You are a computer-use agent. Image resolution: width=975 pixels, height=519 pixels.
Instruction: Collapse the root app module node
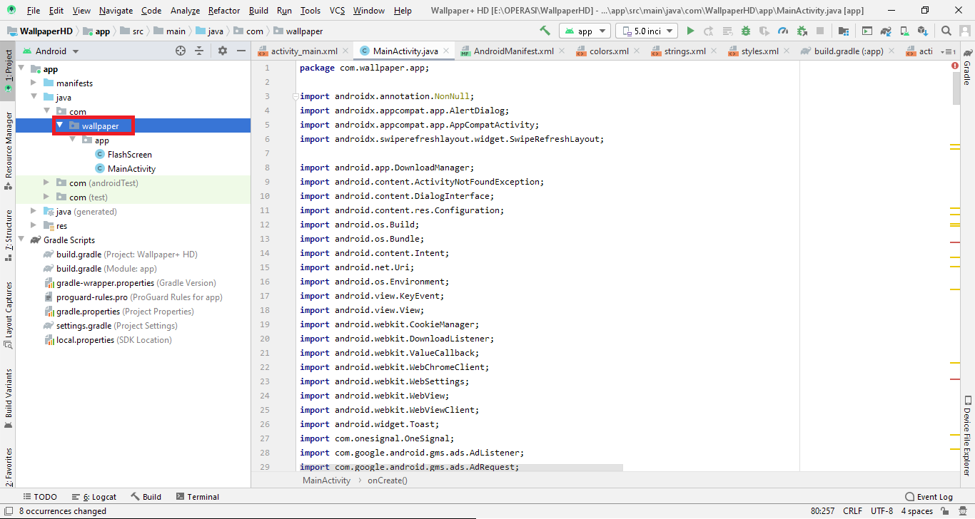(x=21, y=69)
